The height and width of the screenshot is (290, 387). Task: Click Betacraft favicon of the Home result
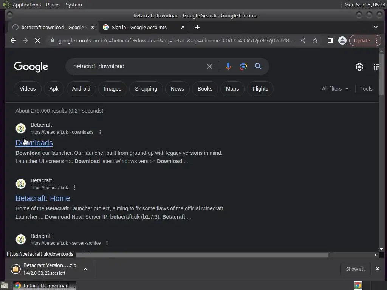coord(21,184)
